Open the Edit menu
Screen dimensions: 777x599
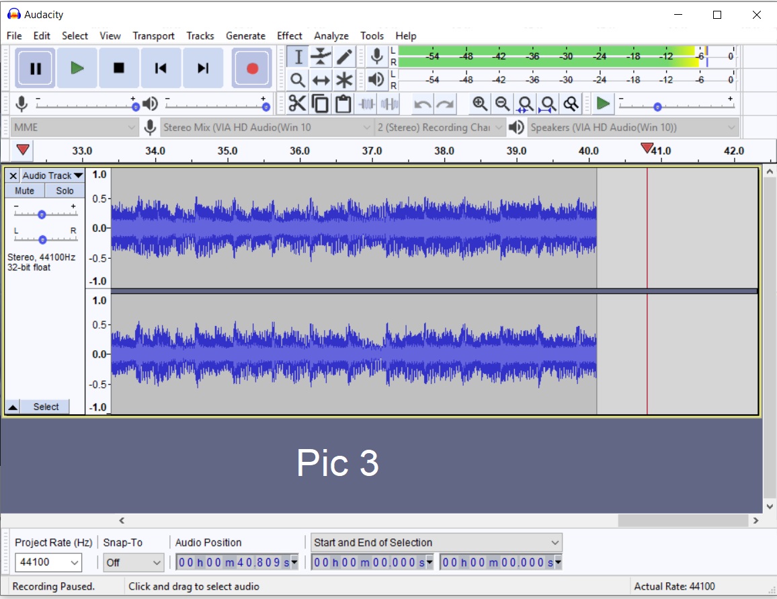click(42, 36)
